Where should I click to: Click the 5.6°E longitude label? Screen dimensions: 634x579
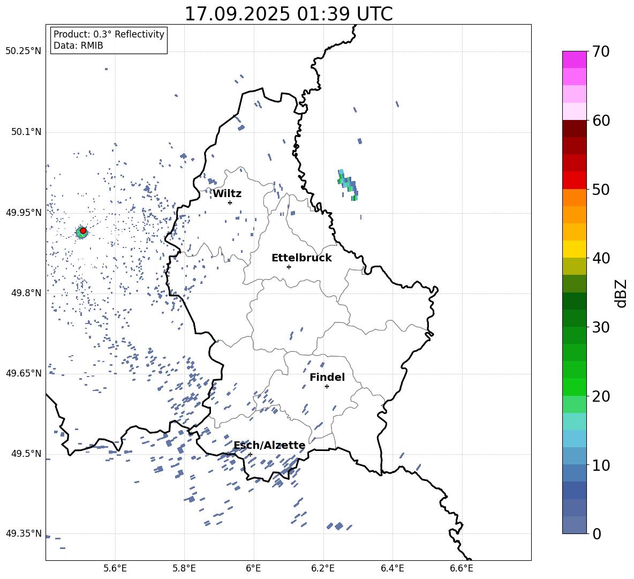click(115, 568)
